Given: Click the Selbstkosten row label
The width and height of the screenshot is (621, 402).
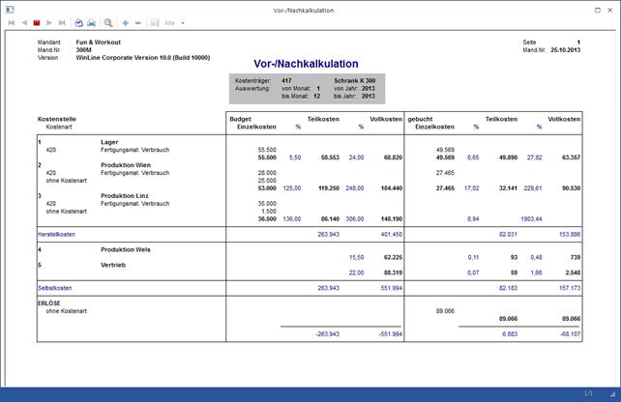Looking at the screenshot, I should [55, 287].
